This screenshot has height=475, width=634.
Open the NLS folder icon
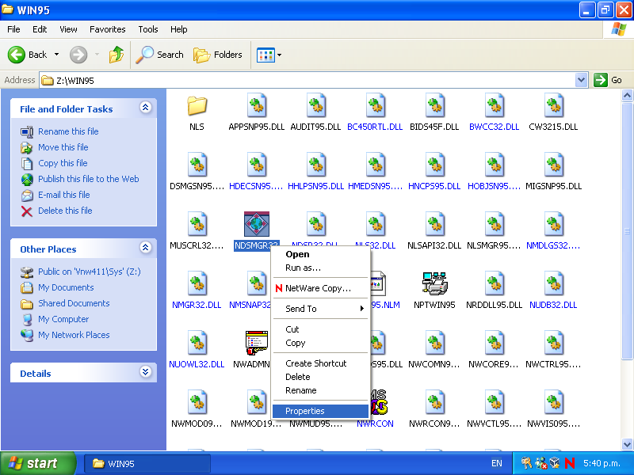click(197, 106)
